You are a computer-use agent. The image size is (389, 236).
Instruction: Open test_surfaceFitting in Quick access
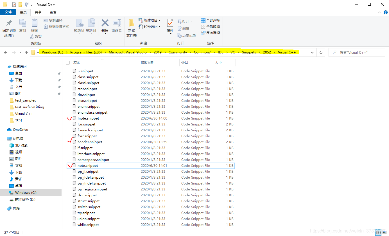click(30, 107)
